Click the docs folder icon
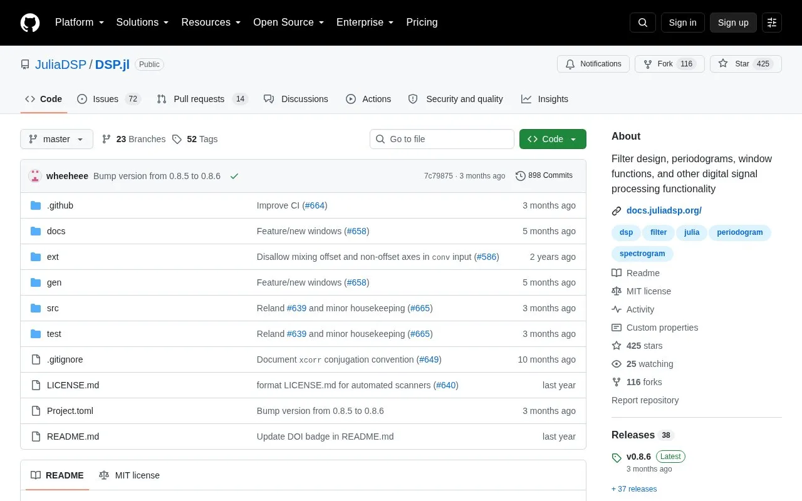Image resolution: width=802 pixels, height=501 pixels. [36, 231]
